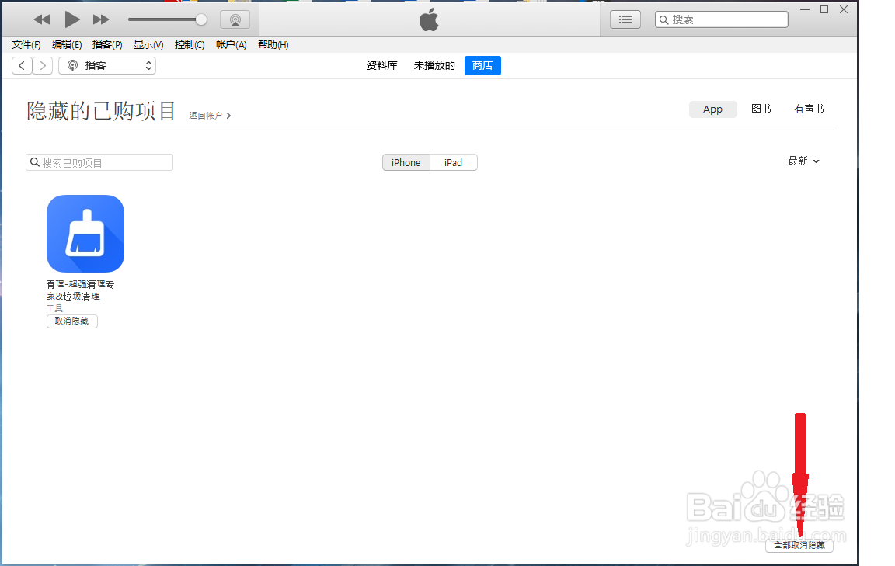Open the 播客(P) menu
The width and height of the screenshot is (895, 566).
click(x=107, y=44)
